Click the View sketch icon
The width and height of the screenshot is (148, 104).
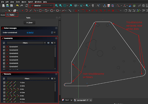pos(109,6)
